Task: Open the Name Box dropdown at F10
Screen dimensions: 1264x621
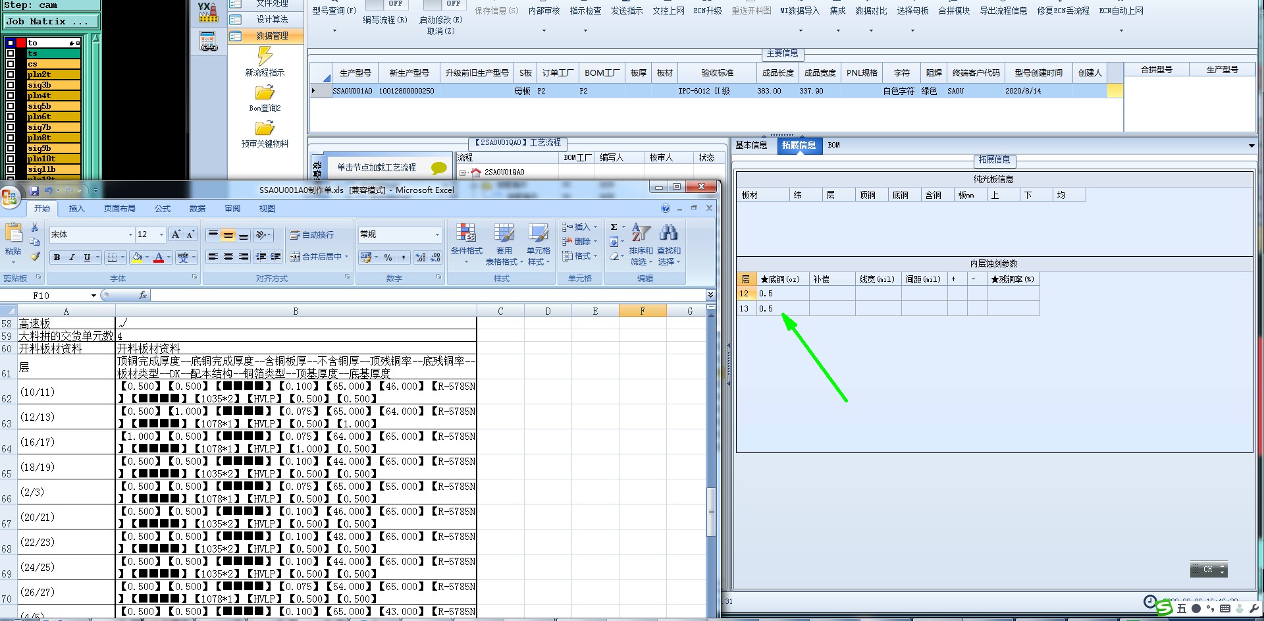Action: point(93,296)
